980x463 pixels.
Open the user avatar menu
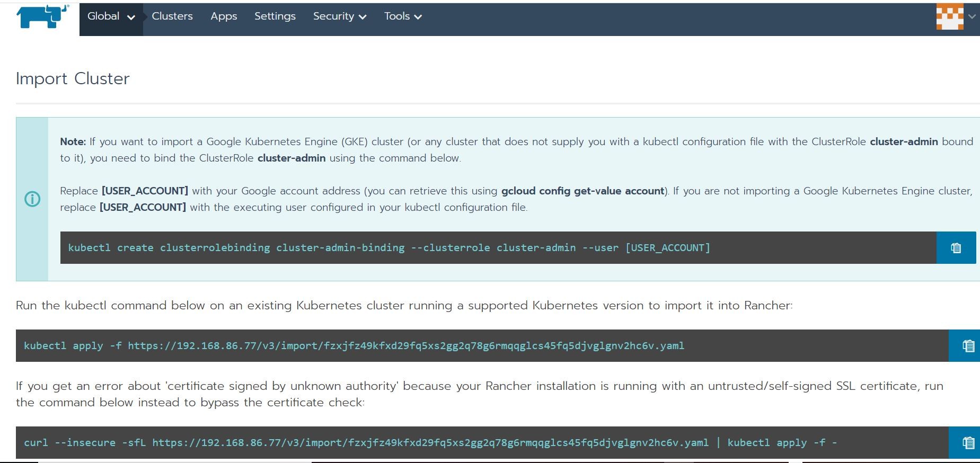pyautogui.click(x=949, y=16)
